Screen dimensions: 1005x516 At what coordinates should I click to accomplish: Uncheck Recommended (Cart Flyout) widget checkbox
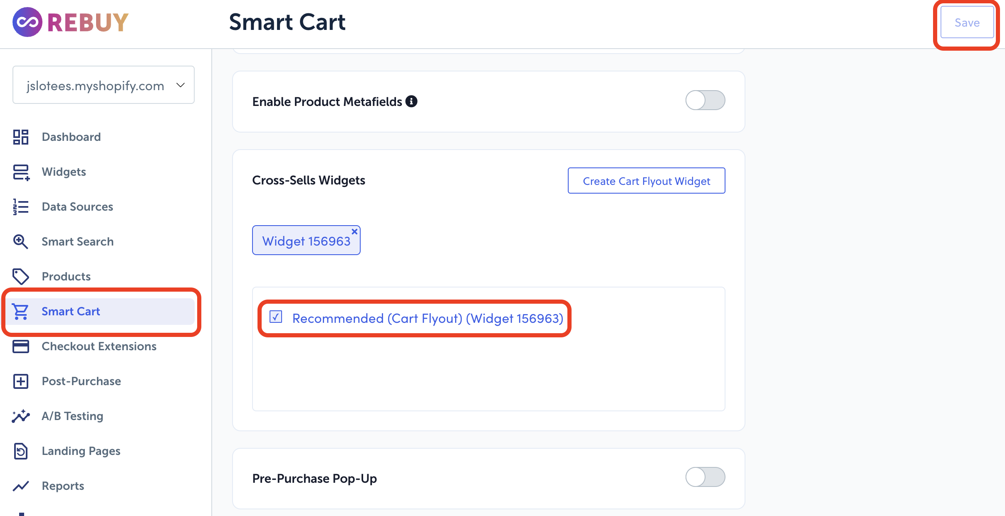tap(276, 317)
